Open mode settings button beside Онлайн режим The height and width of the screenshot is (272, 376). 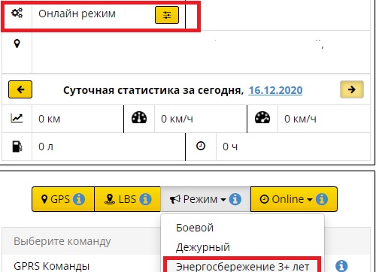coord(167,15)
